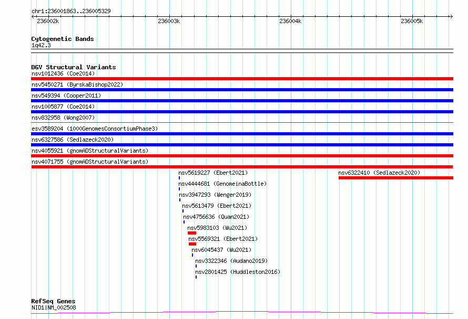Click the Cytogenetic Bands track title

63,39
